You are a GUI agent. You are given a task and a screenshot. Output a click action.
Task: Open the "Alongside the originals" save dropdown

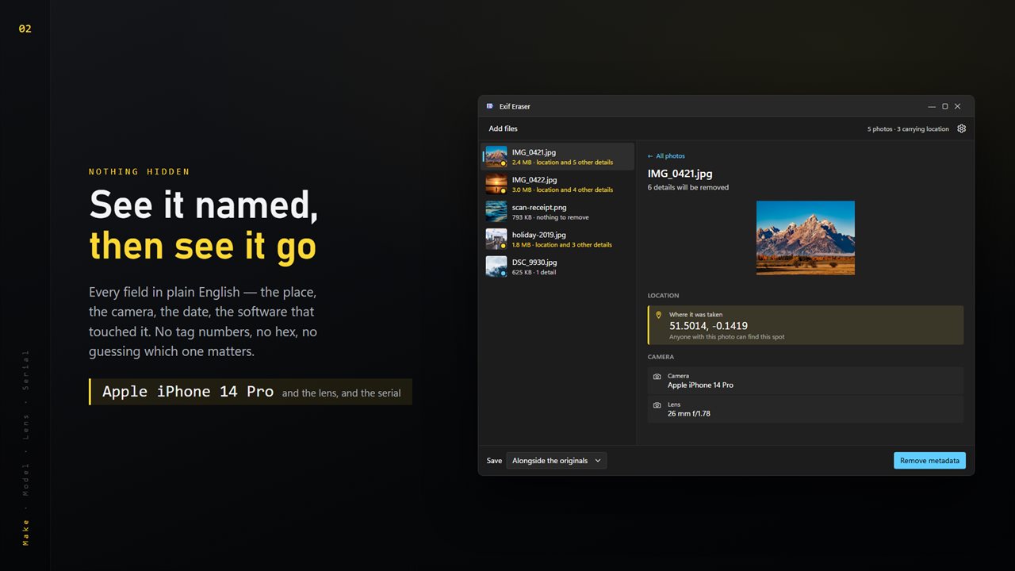[x=557, y=461]
